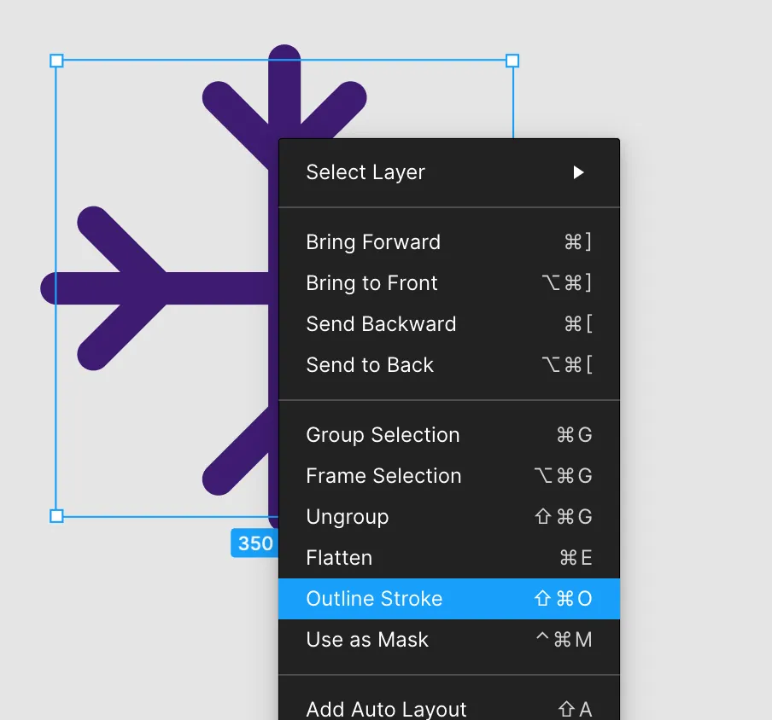Viewport: 772px width, 720px height.
Task: Expand the Select Layer submenu arrow
Action: pos(578,172)
